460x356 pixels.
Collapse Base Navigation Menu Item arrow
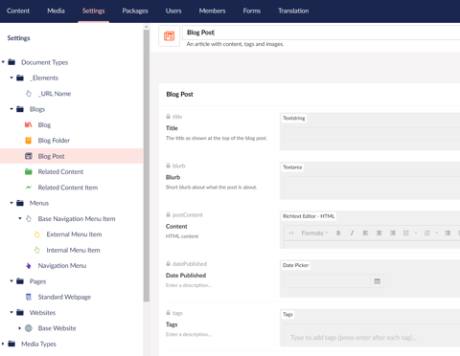20,218
